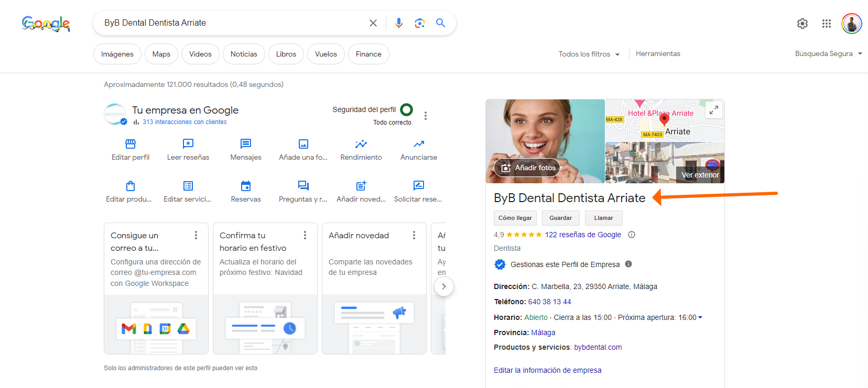The height and width of the screenshot is (388, 868).
Task: Open Preguntas y r... shortcut
Action: [x=303, y=192]
